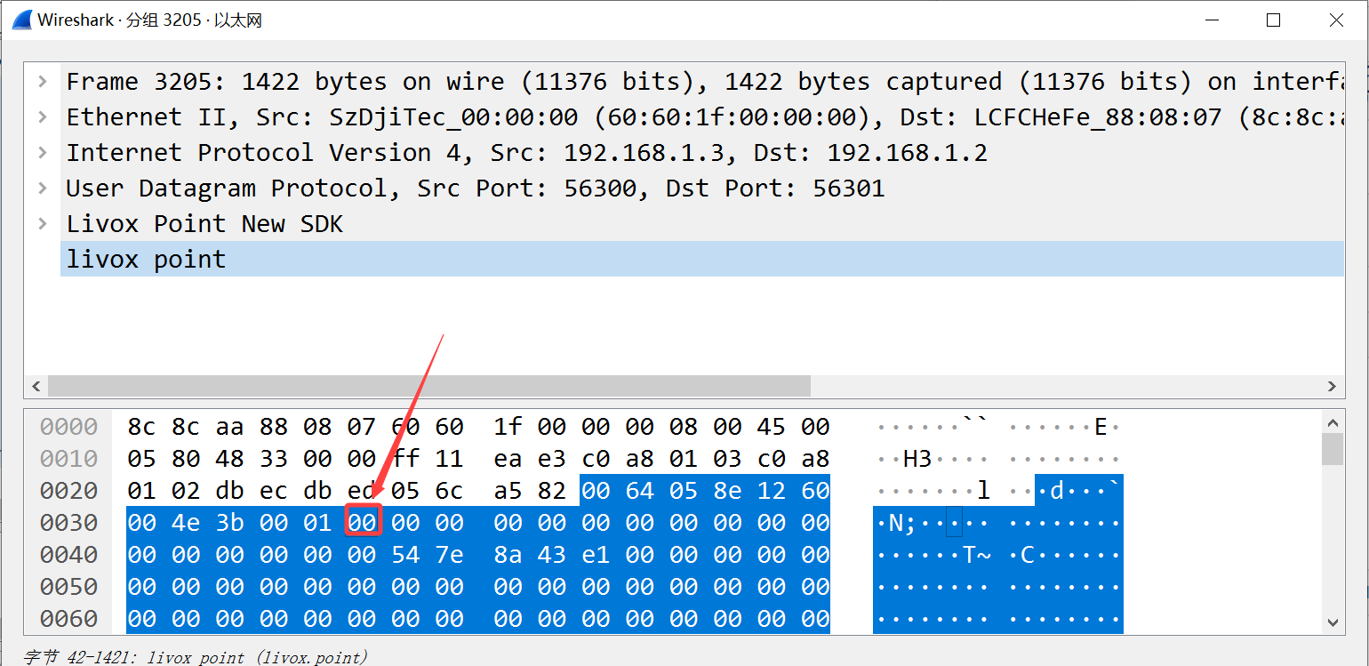This screenshot has width=1369, height=666.
Task: Expand the Ethernet II row
Action: [42, 116]
